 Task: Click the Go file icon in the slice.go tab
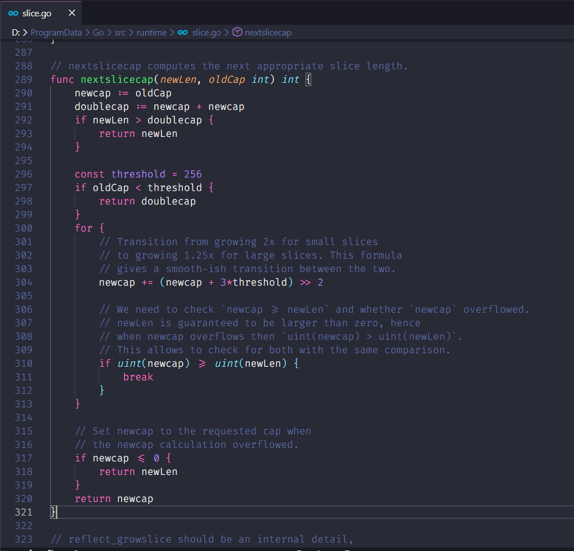[14, 13]
